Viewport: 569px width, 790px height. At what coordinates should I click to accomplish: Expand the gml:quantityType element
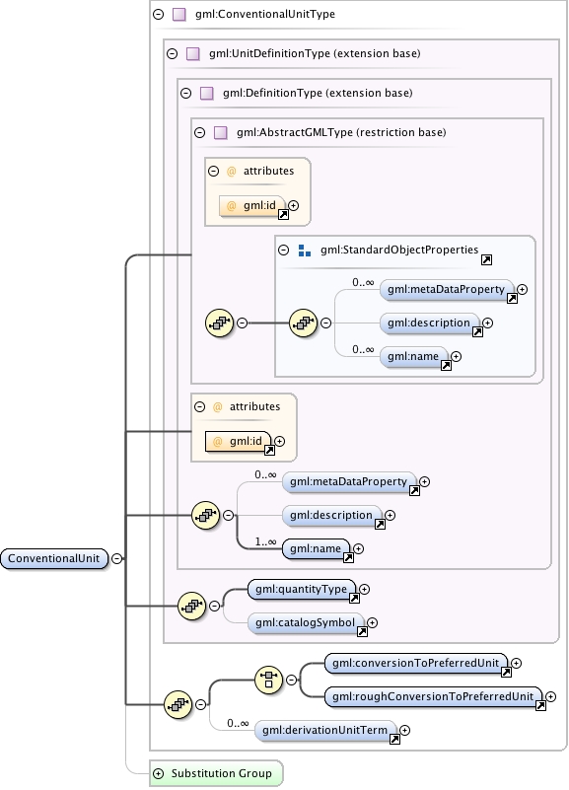point(365,589)
